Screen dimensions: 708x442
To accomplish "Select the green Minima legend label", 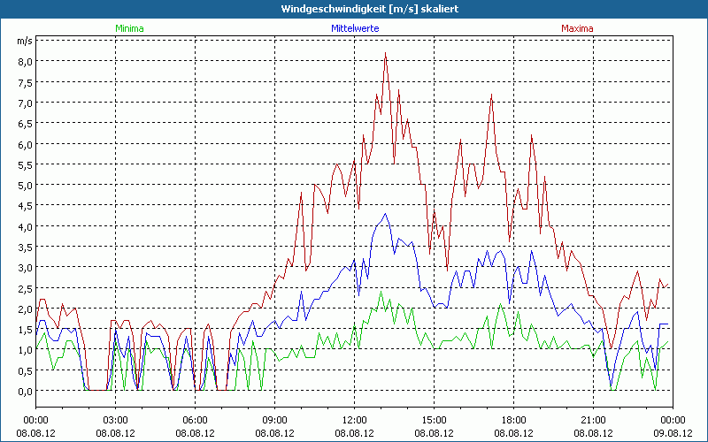I will point(129,28).
